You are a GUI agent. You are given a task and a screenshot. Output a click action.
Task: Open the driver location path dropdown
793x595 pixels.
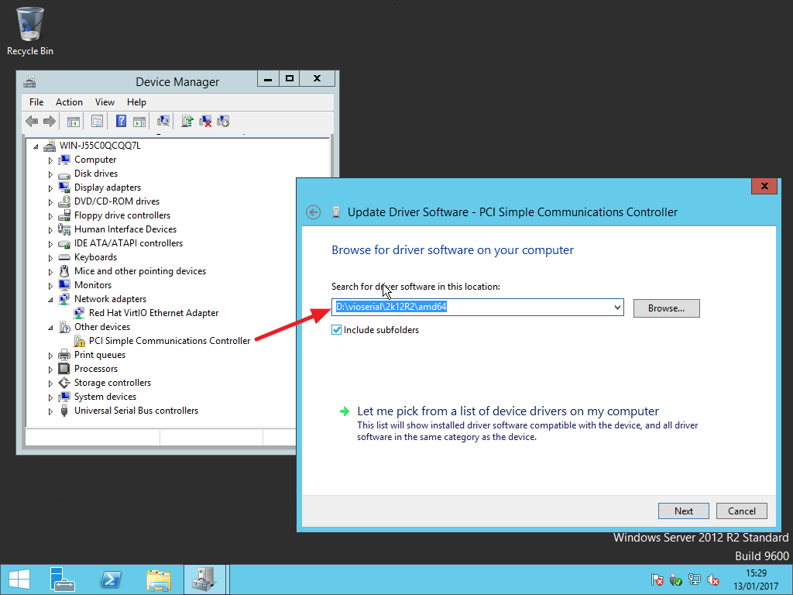tap(617, 307)
